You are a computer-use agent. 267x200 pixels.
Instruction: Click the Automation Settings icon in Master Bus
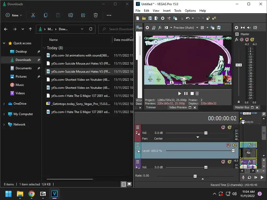[242, 40]
